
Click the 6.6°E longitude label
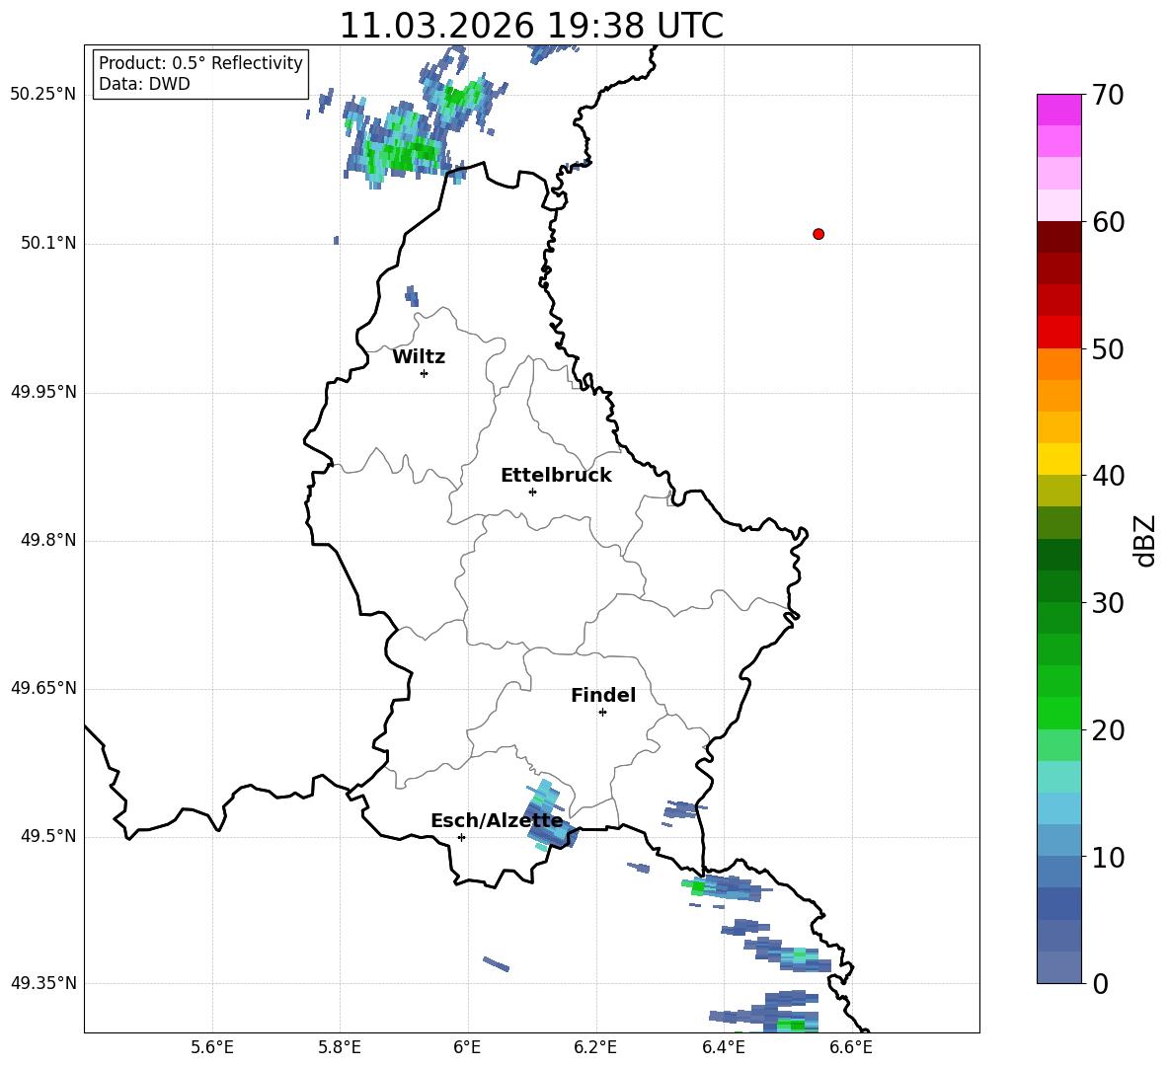(x=851, y=1047)
